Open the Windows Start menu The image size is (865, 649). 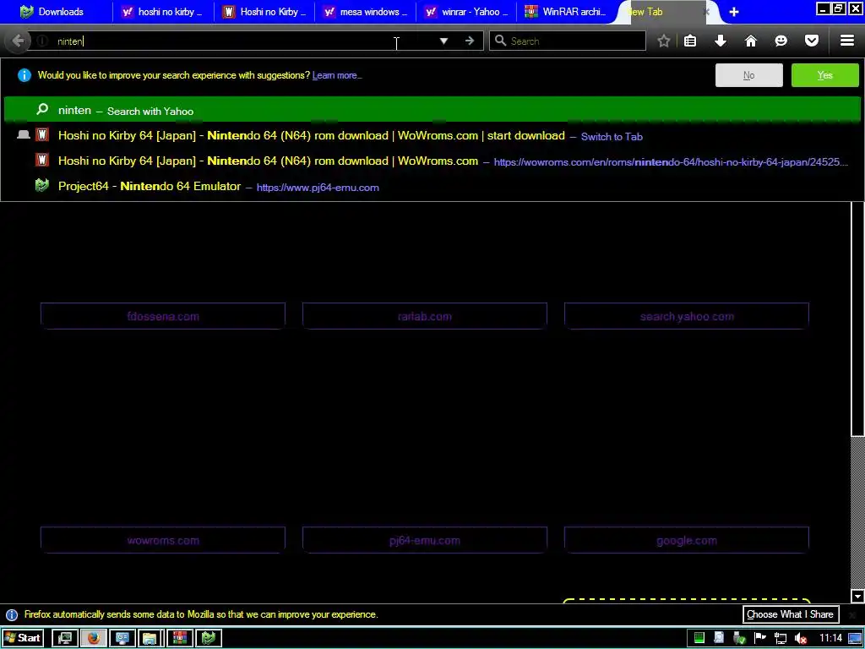point(22,638)
